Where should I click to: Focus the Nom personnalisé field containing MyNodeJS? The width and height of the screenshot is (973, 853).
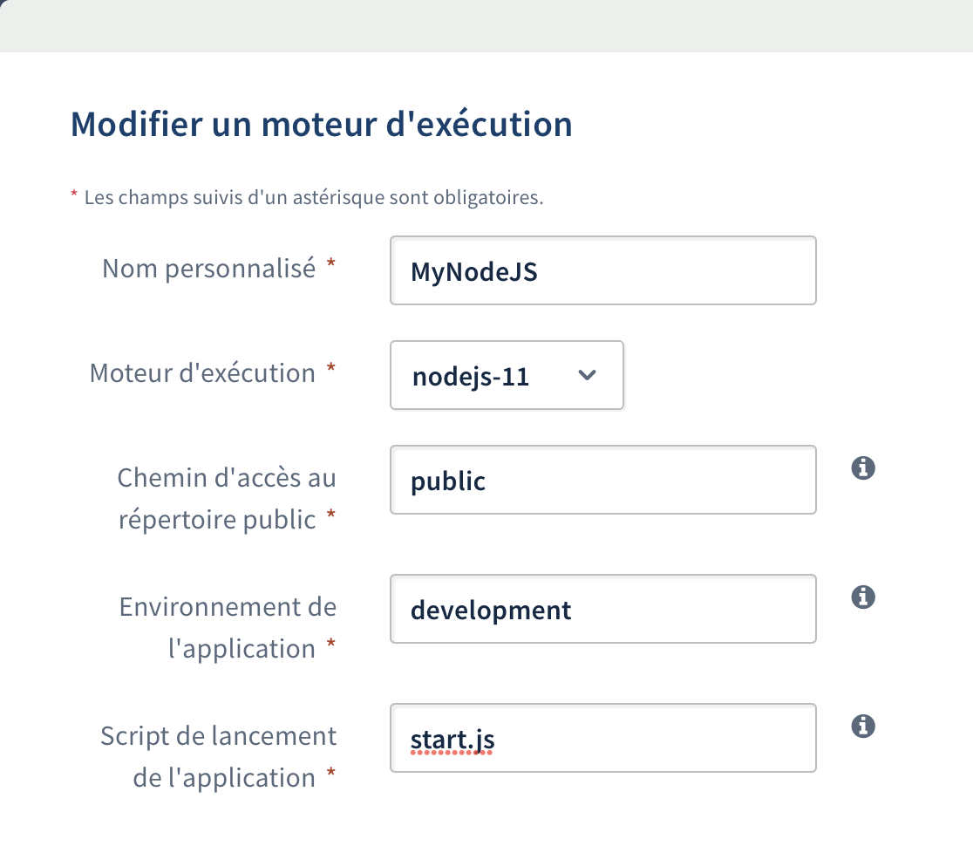[602, 271]
